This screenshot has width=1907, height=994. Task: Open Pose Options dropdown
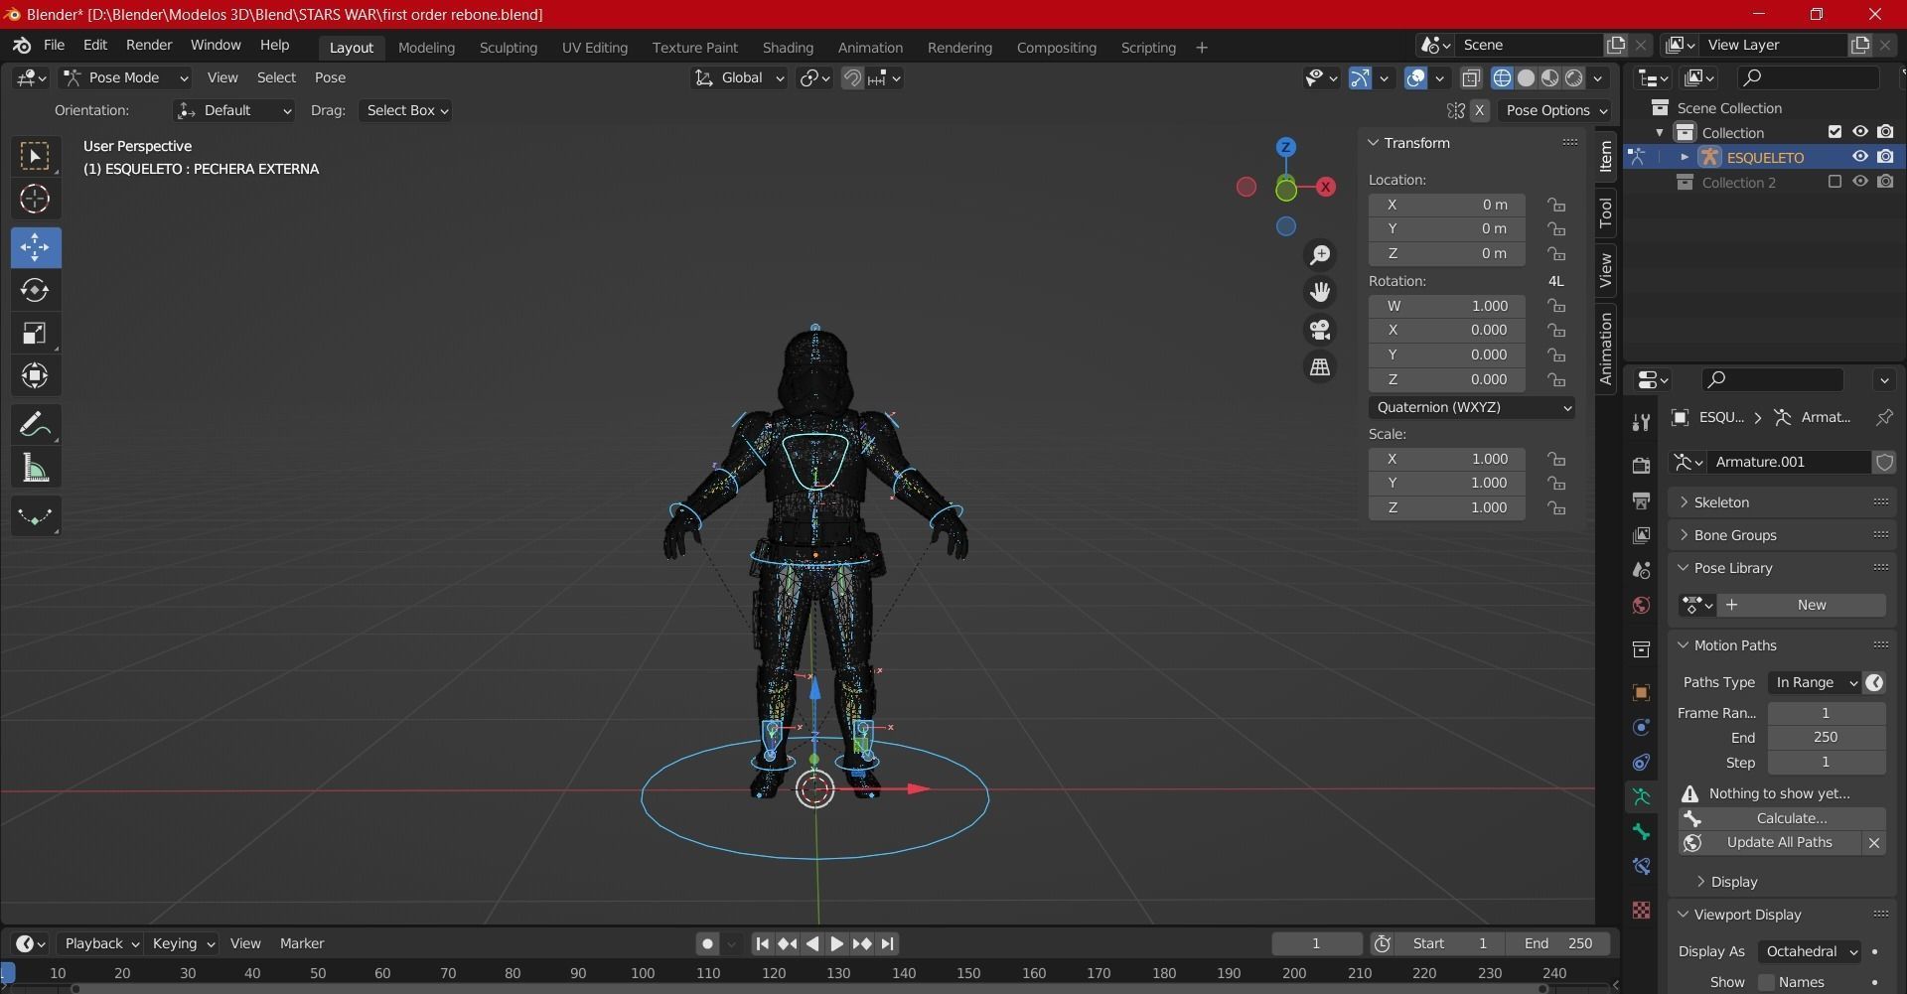[1554, 110]
